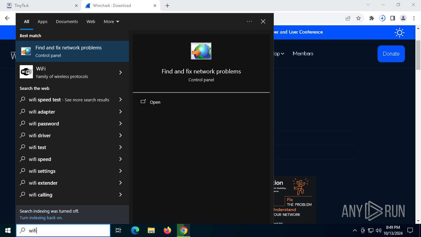Expand the wifi driver suggestion arrow
Viewport: 421px width, 237px height.
coord(120,135)
